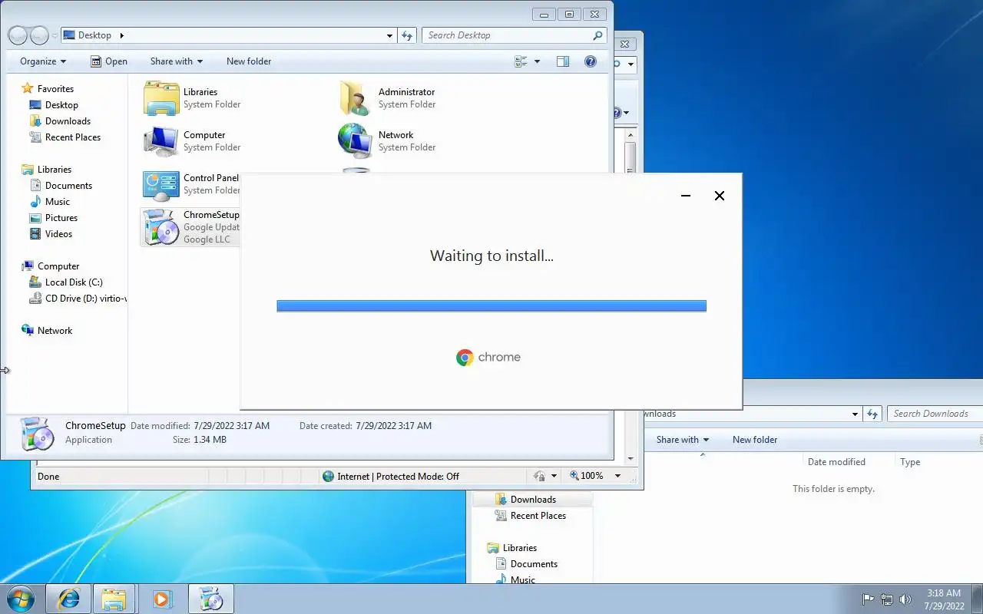983x614 pixels.
Task: Toggle the preview pane icon
Action: (x=562, y=61)
